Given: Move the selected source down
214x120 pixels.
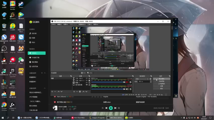Looking at the screenshot, I should click(x=86, y=91).
